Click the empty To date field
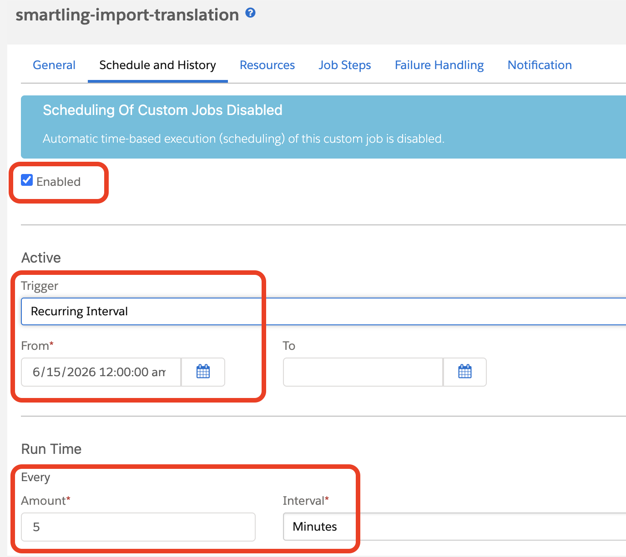Viewport: 626px width, 557px height. tap(363, 372)
